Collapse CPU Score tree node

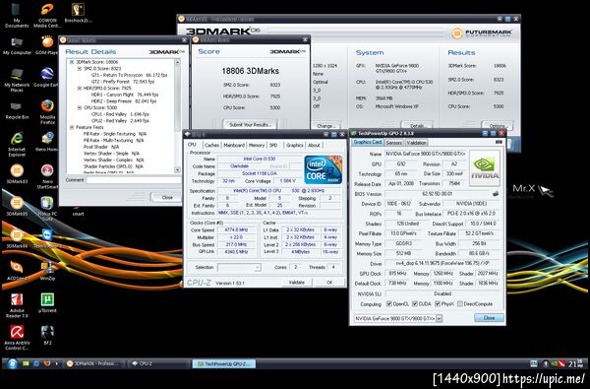point(80,107)
